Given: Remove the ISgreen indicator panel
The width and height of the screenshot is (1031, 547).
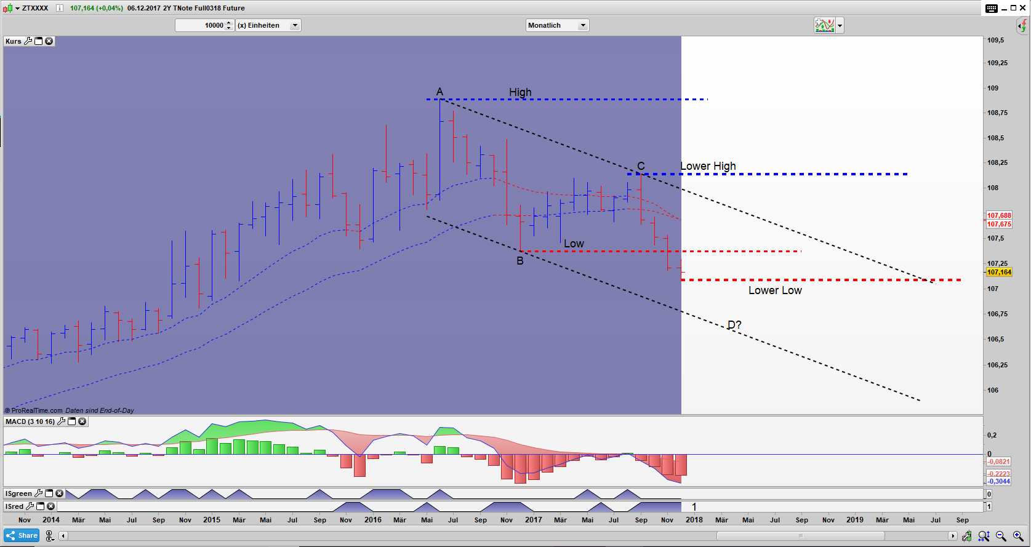Looking at the screenshot, I should click(x=60, y=493).
